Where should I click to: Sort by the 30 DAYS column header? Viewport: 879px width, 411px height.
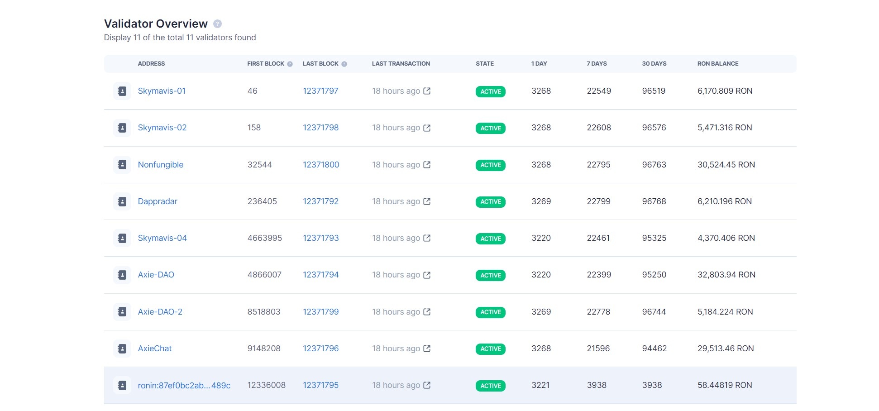(x=654, y=64)
